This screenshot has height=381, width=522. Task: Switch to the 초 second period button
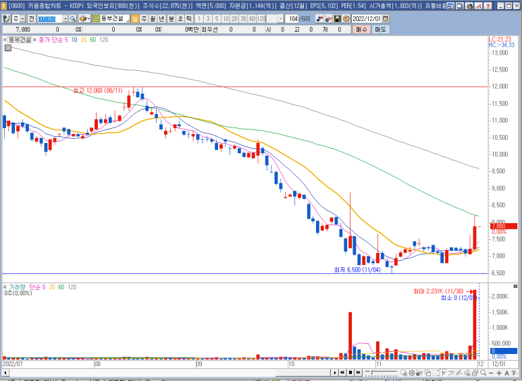[x=180, y=19]
